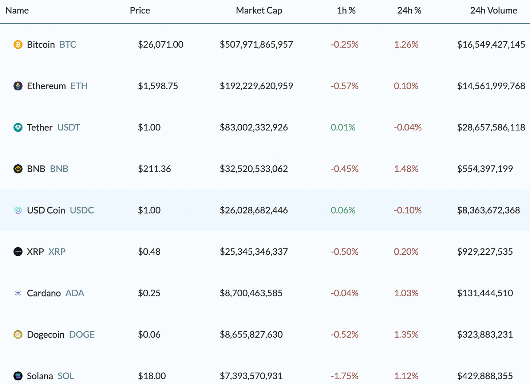Click BNB 24h change 1.48%
530x384 pixels.
406,169
